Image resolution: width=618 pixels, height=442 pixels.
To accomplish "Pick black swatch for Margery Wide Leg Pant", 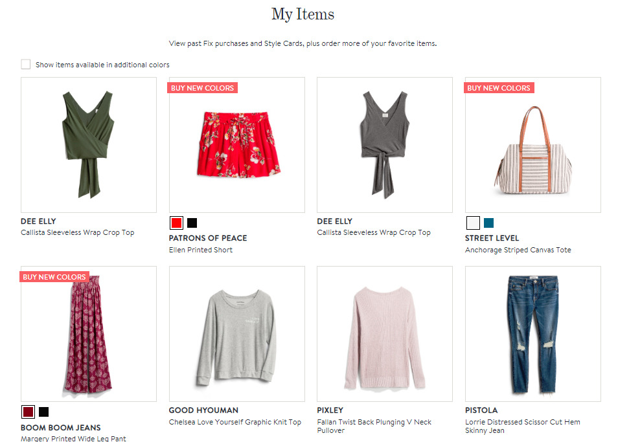I will pos(44,412).
